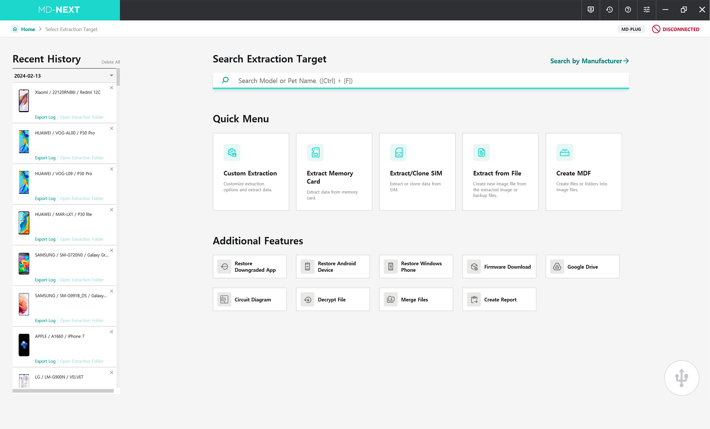Remove Xiaomi Redmi 12C history entry
710x429 pixels.
112,88
